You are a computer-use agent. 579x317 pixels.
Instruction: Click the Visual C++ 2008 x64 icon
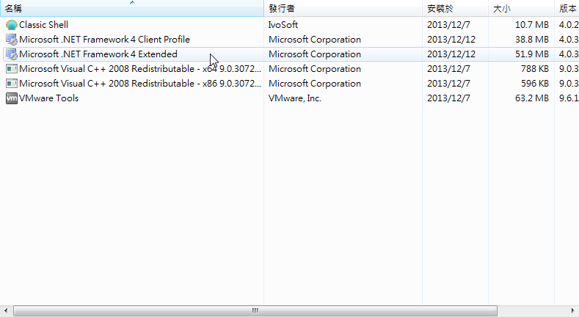[x=12, y=69]
